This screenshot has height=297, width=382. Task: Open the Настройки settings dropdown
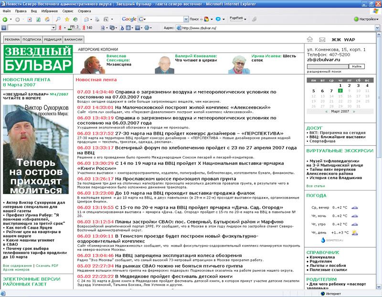366,19
